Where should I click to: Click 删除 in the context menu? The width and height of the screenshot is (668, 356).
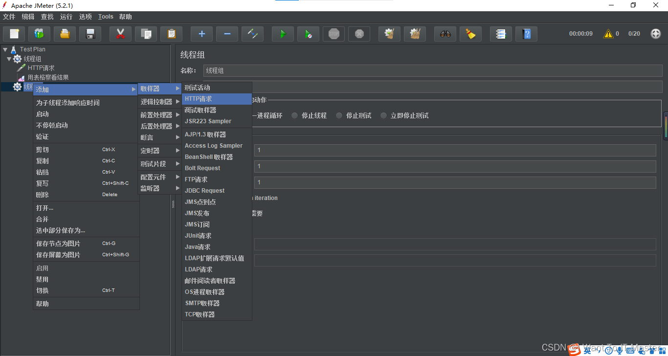coord(86,195)
